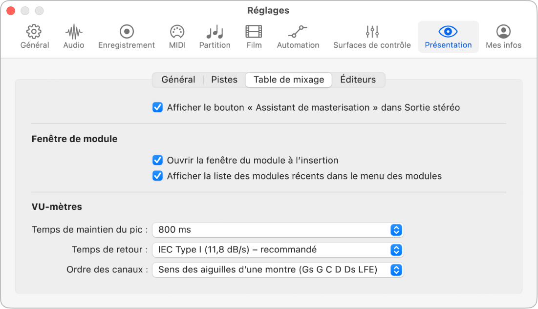Open the Automation settings icon

(x=298, y=37)
